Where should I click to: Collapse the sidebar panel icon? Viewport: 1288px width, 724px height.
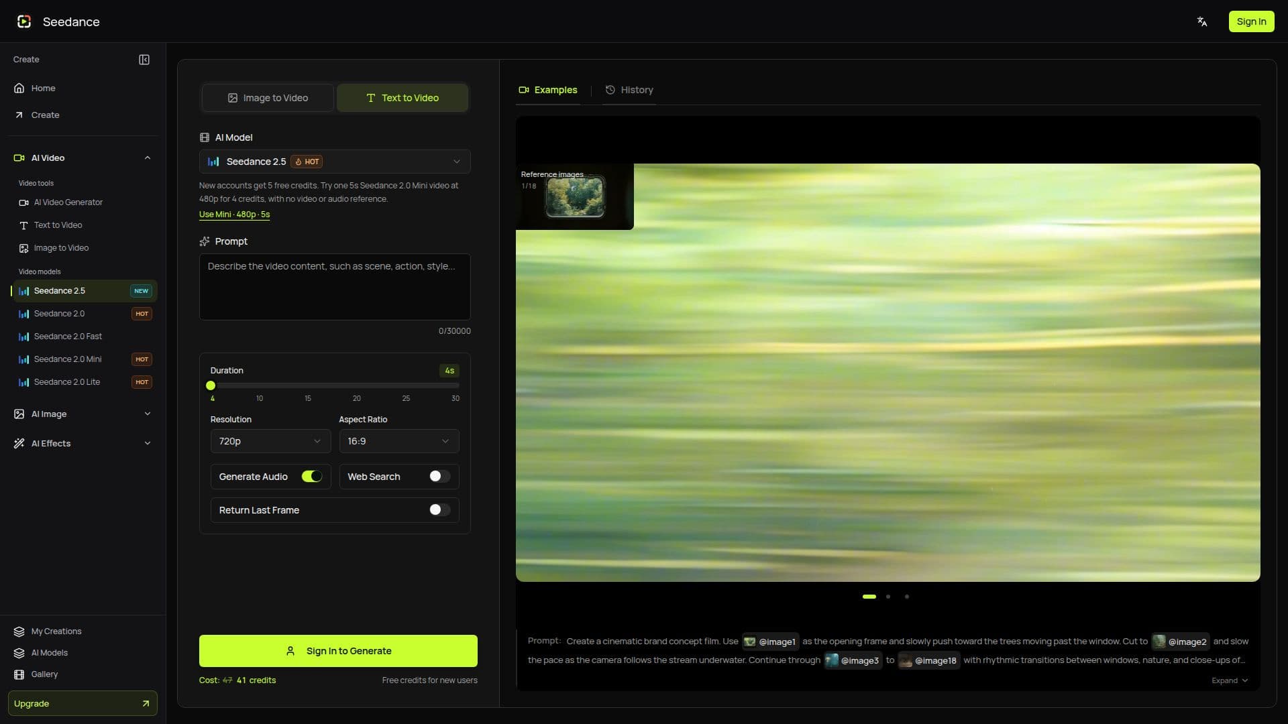point(144,60)
